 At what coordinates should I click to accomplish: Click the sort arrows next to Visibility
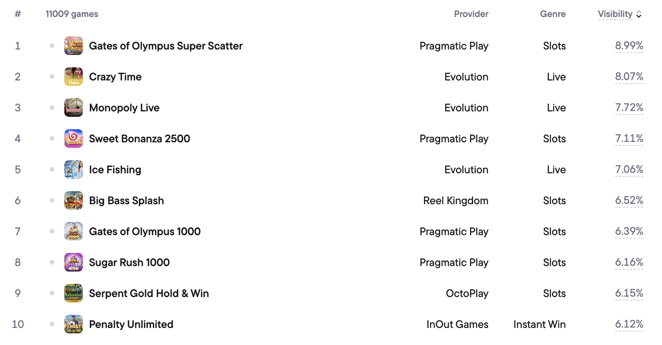639,14
